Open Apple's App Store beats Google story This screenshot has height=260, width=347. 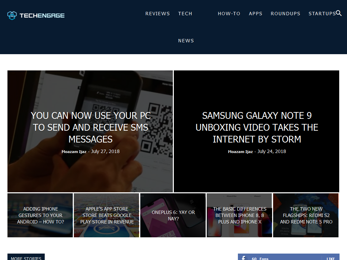click(107, 215)
